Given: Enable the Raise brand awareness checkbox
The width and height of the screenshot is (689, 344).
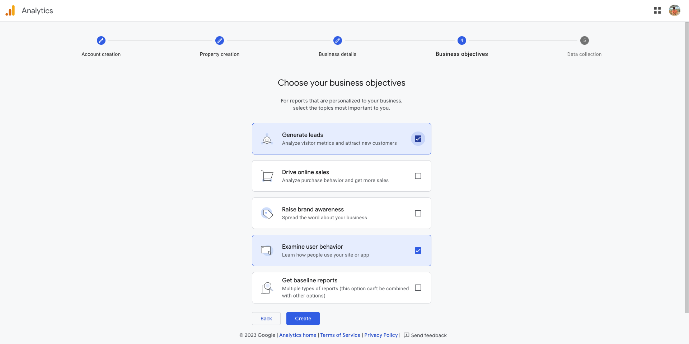Looking at the screenshot, I should click(x=418, y=213).
